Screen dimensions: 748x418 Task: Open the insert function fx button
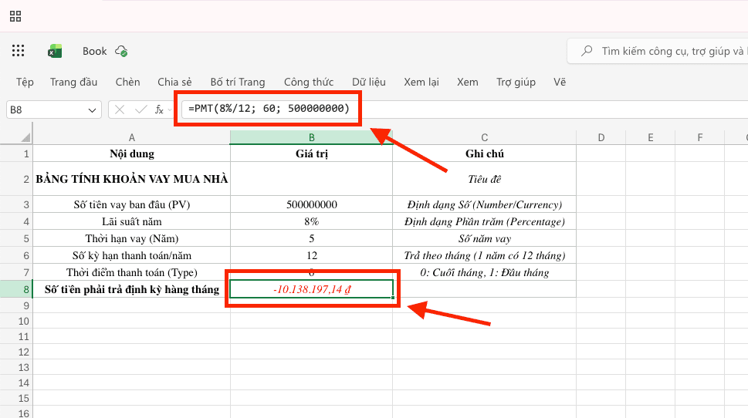point(159,110)
